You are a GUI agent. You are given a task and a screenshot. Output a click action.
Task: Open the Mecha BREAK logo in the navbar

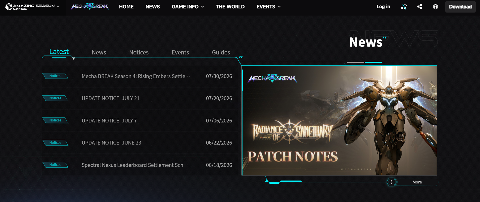(90, 7)
